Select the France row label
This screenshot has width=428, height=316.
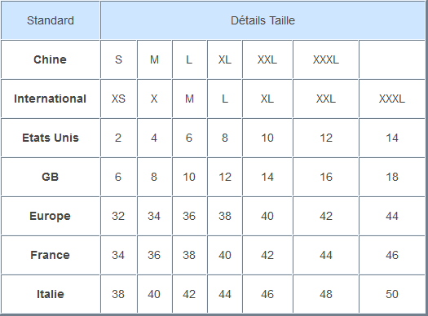pos(51,255)
